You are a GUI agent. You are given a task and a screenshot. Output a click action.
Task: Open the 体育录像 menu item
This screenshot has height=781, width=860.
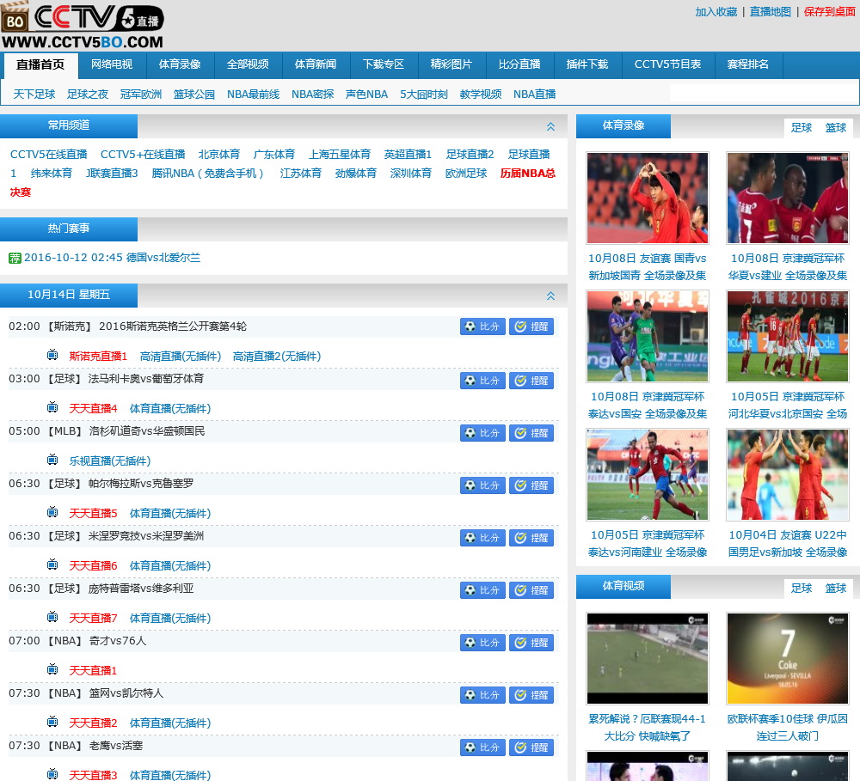(180, 64)
